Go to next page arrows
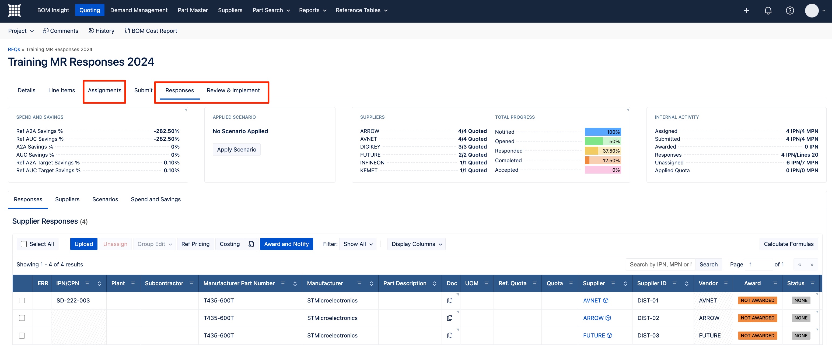Screen dimensions: 832x345 (x=812, y=265)
